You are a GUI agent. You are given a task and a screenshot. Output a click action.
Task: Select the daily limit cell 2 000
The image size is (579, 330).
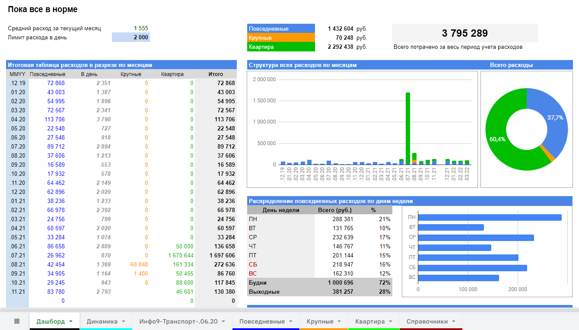click(x=131, y=37)
